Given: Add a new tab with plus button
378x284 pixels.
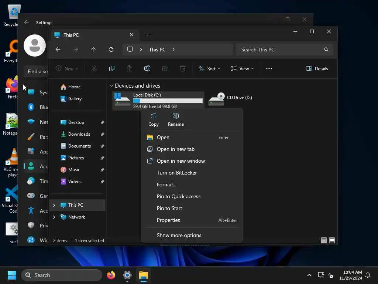Looking at the screenshot, I should tap(148, 35).
